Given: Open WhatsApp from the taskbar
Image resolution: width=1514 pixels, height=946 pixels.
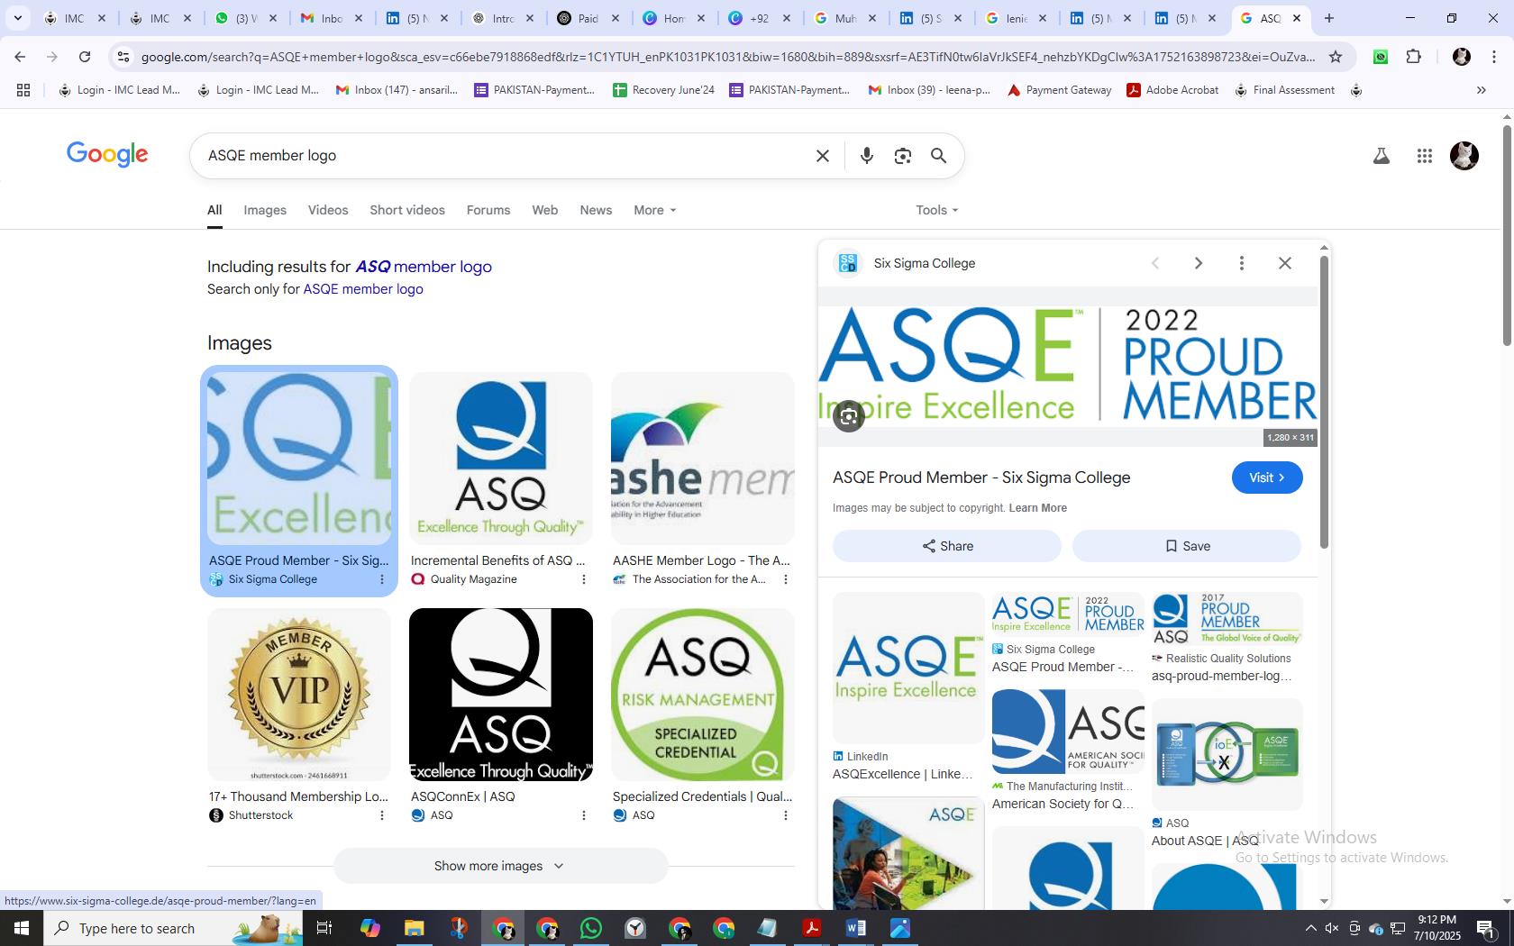Looking at the screenshot, I should (x=591, y=928).
